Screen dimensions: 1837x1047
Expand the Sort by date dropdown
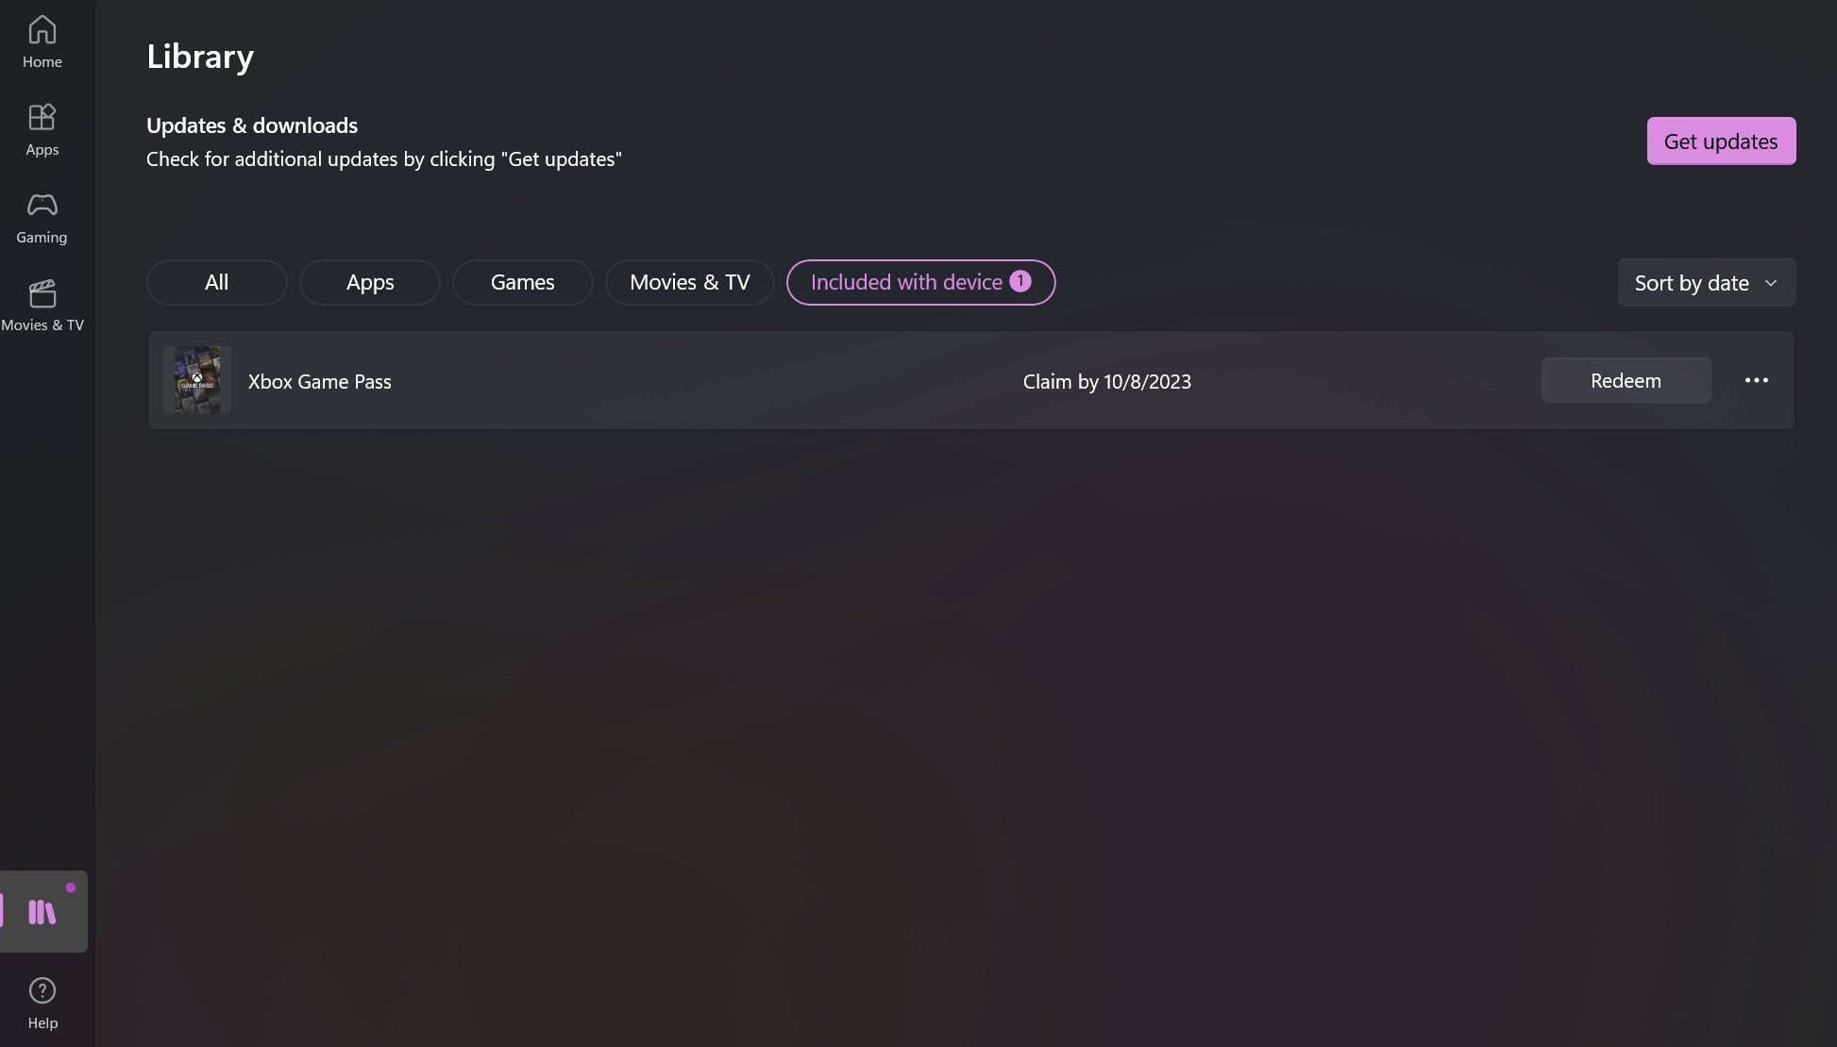tap(1707, 283)
